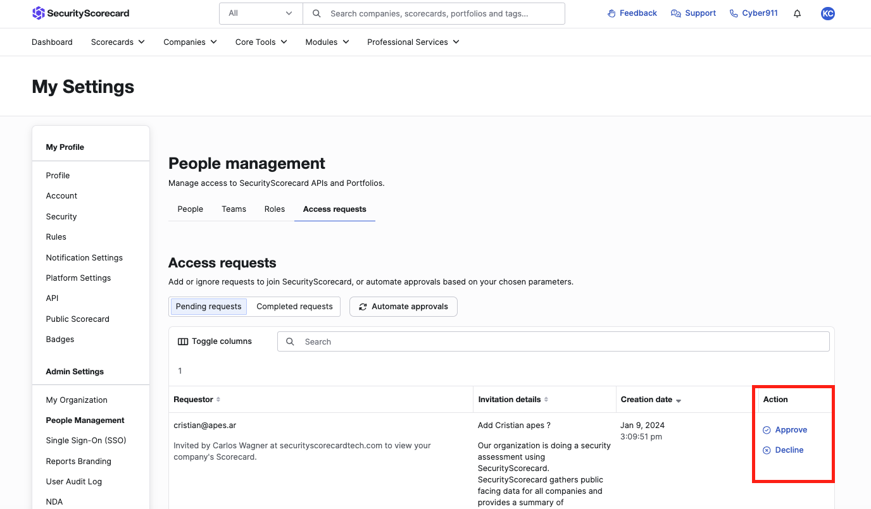The image size is (871, 509).
Task: Select Pending requests toggle
Action: tap(208, 307)
